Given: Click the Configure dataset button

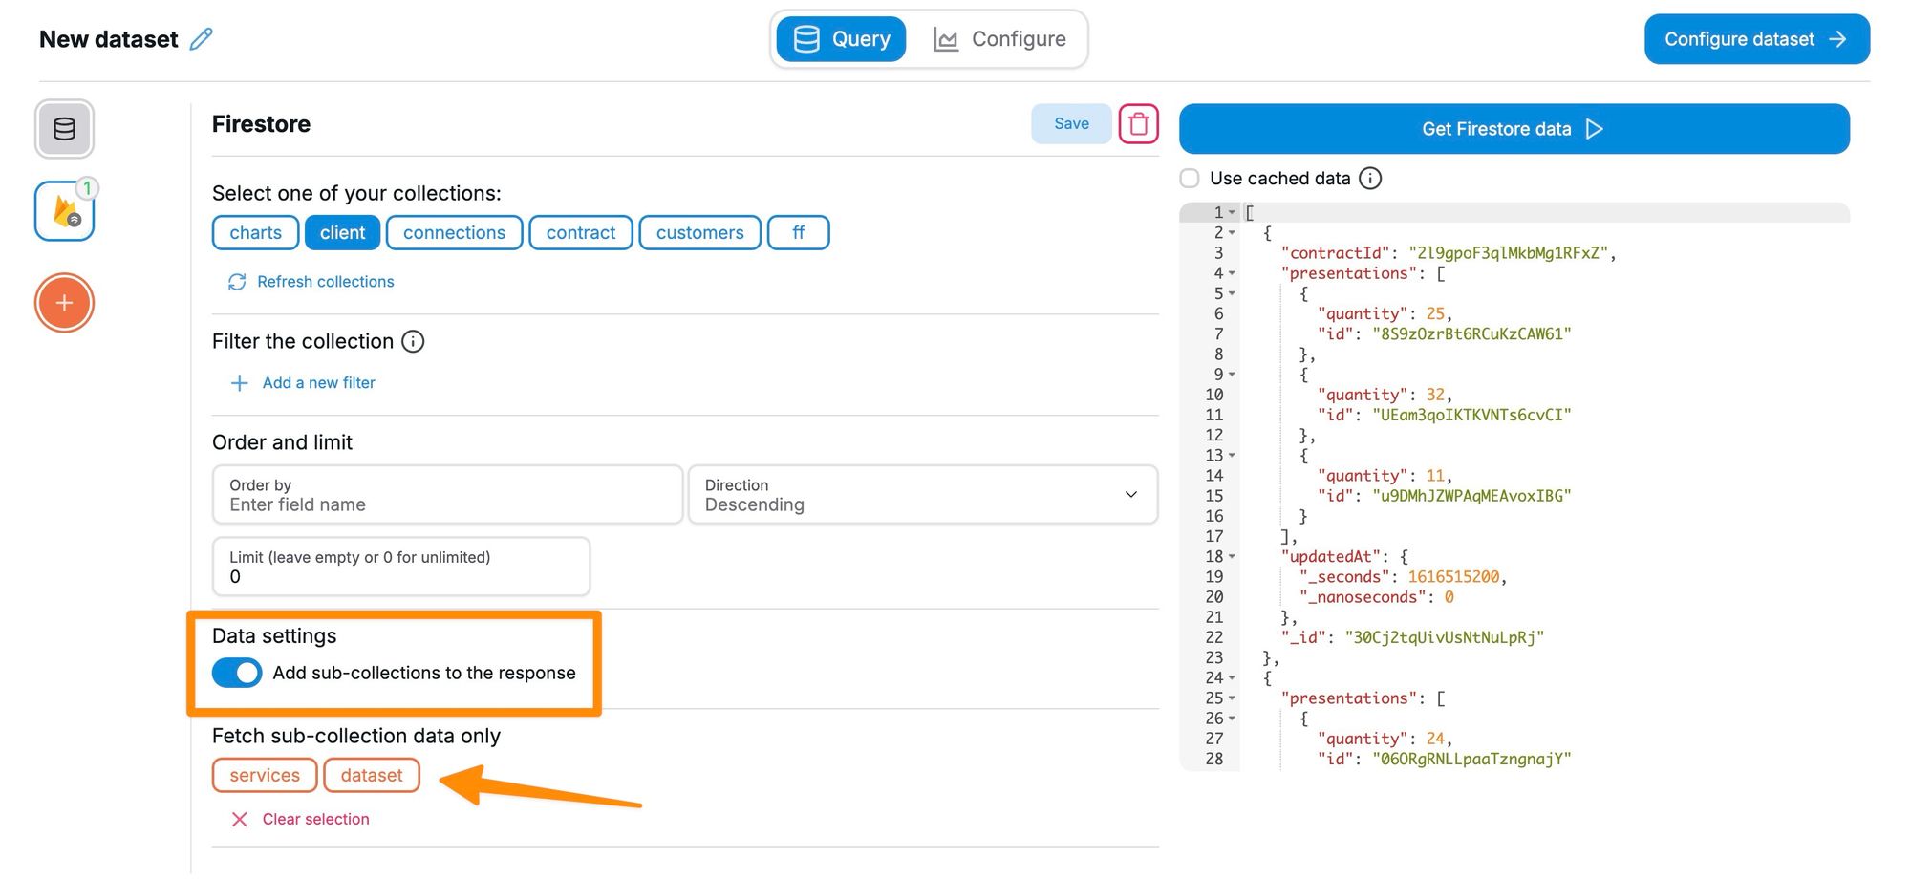Looking at the screenshot, I should click(x=1756, y=39).
